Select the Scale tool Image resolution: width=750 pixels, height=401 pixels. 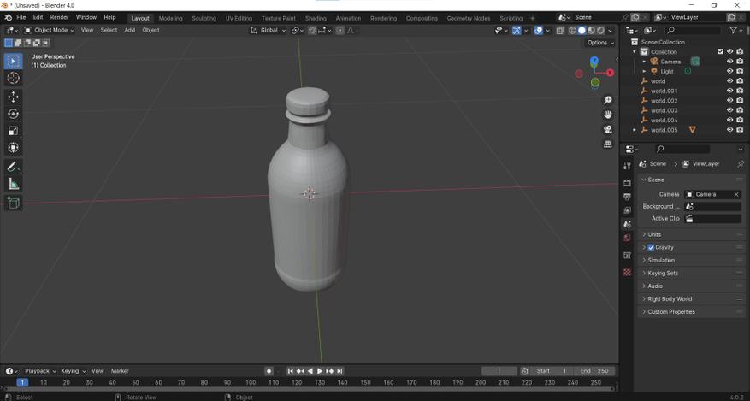click(x=13, y=131)
